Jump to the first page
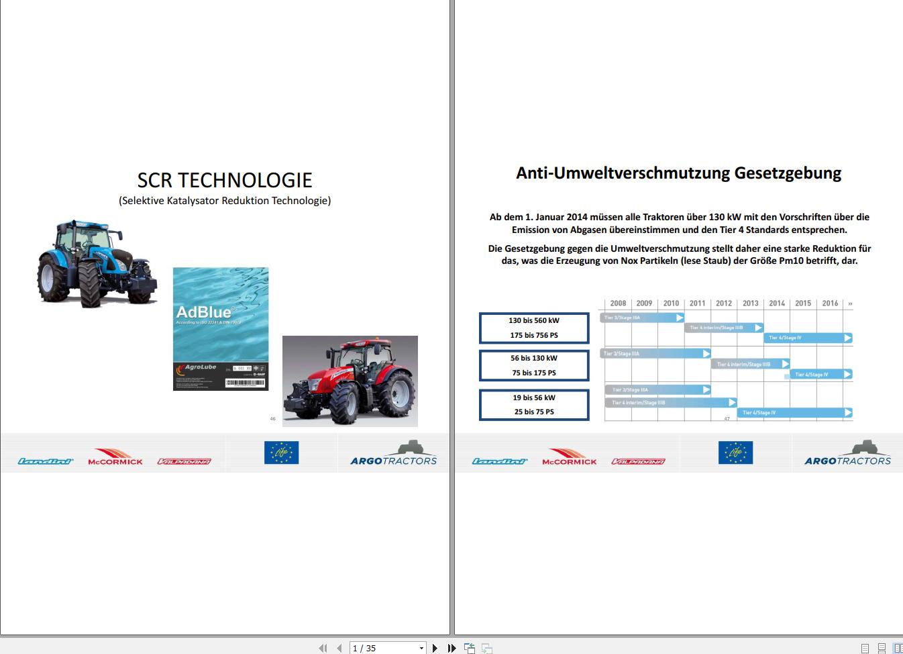 coord(323,648)
